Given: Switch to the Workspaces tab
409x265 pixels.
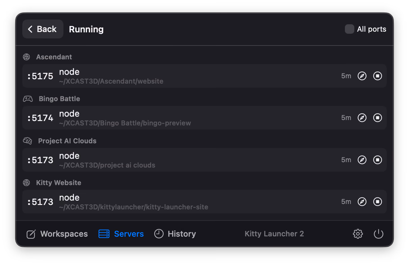Looking at the screenshot, I should pos(57,234).
